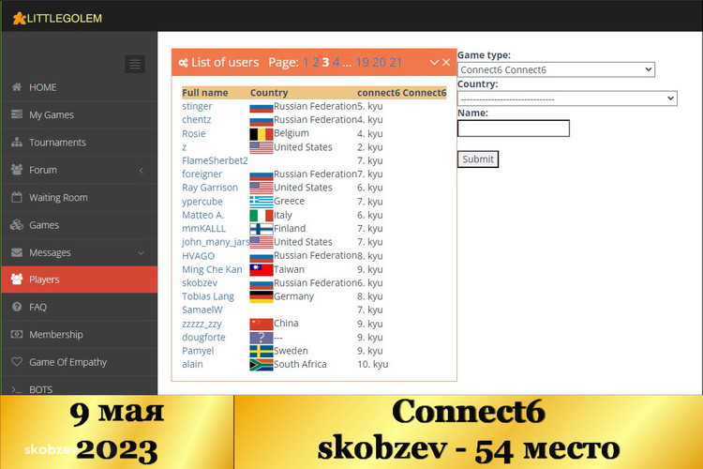
Task: Click the LittleGolem logo icon
Action: coord(19,18)
